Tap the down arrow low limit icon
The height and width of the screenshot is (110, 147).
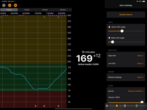pyautogui.click(x=109, y=38)
